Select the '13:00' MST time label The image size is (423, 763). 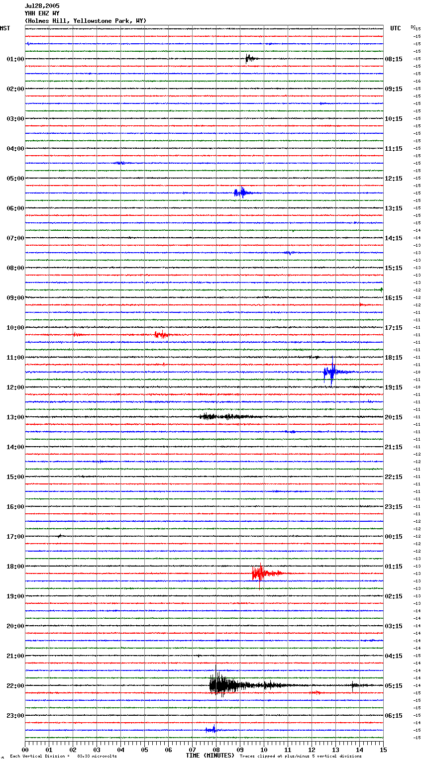coord(15,417)
